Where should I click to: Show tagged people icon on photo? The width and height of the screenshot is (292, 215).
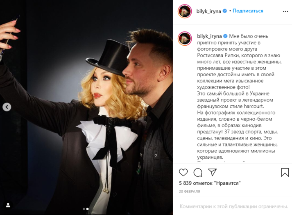coord(8,205)
